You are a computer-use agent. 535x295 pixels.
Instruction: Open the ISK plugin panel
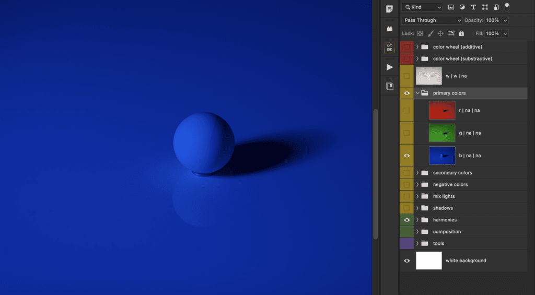point(389,48)
